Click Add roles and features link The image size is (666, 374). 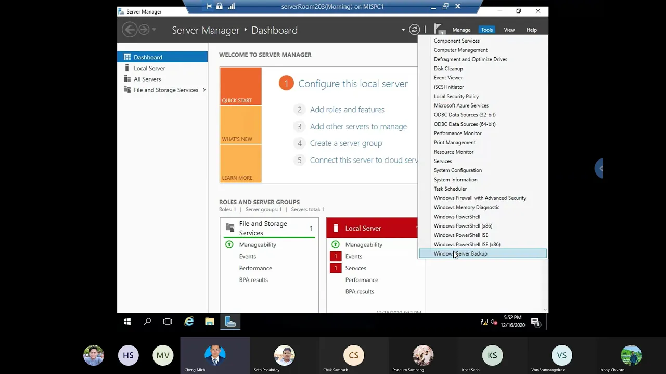[x=347, y=110]
